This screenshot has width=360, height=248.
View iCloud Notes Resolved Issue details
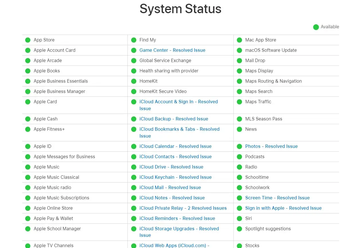(172, 198)
